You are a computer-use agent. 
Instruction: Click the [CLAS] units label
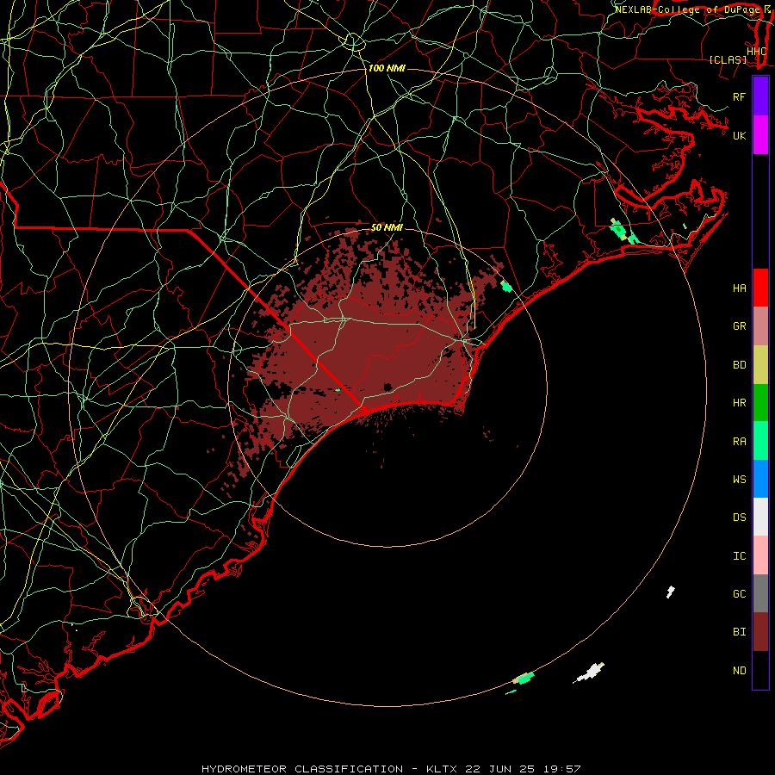(728, 60)
